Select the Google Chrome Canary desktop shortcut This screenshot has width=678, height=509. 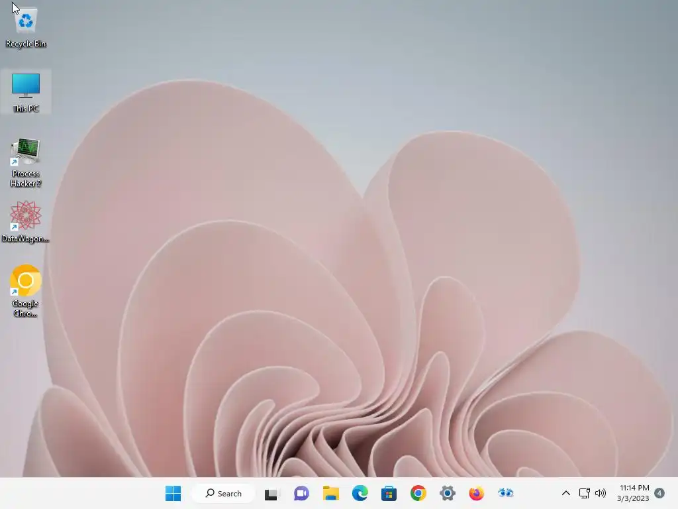pos(26,291)
